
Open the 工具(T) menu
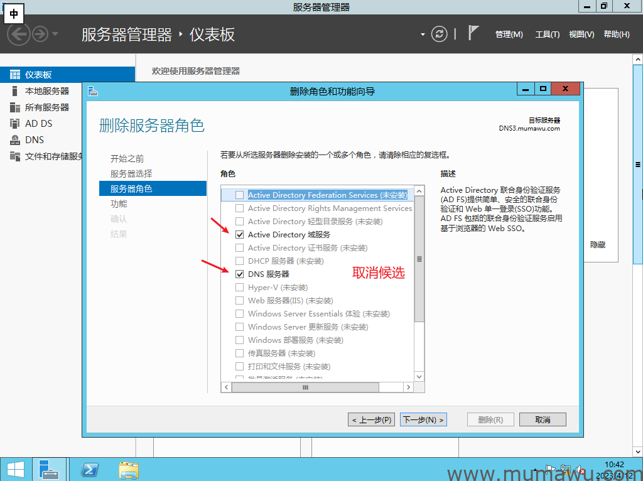coord(547,35)
